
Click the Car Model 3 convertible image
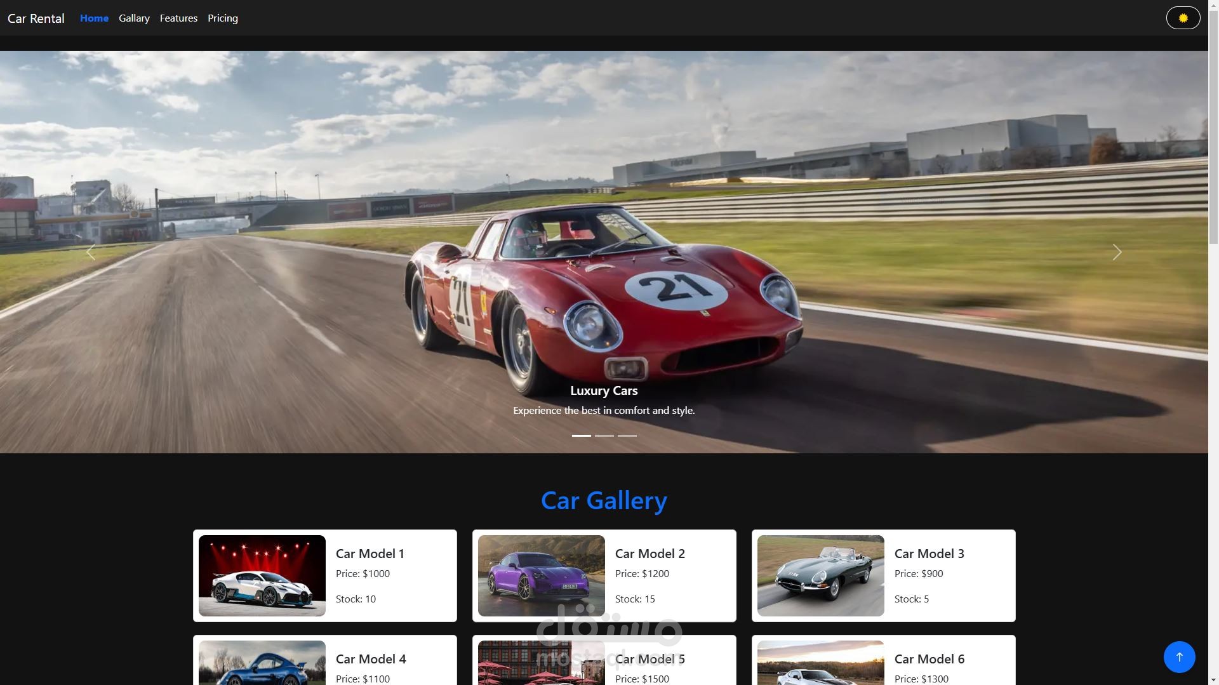point(821,576)
